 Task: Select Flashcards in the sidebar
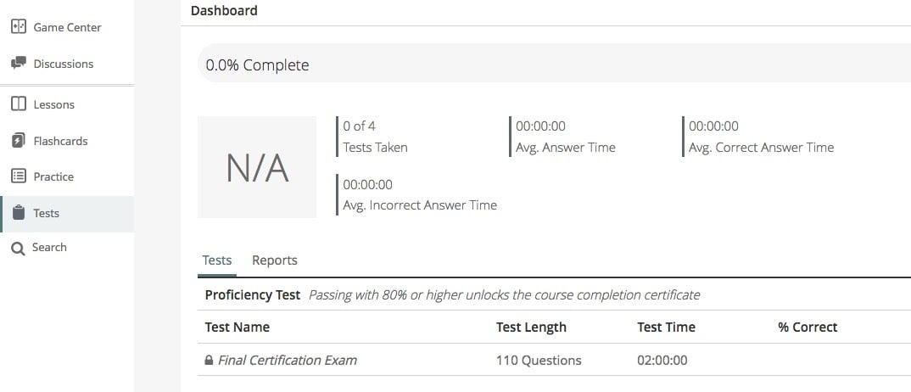[60, 141]
